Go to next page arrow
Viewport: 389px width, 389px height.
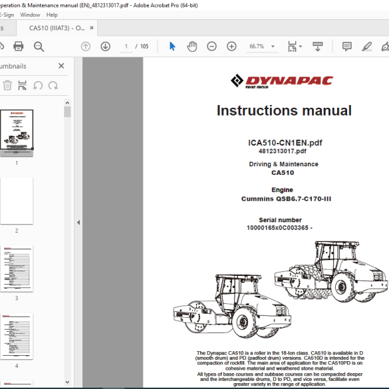pos(106,47)
